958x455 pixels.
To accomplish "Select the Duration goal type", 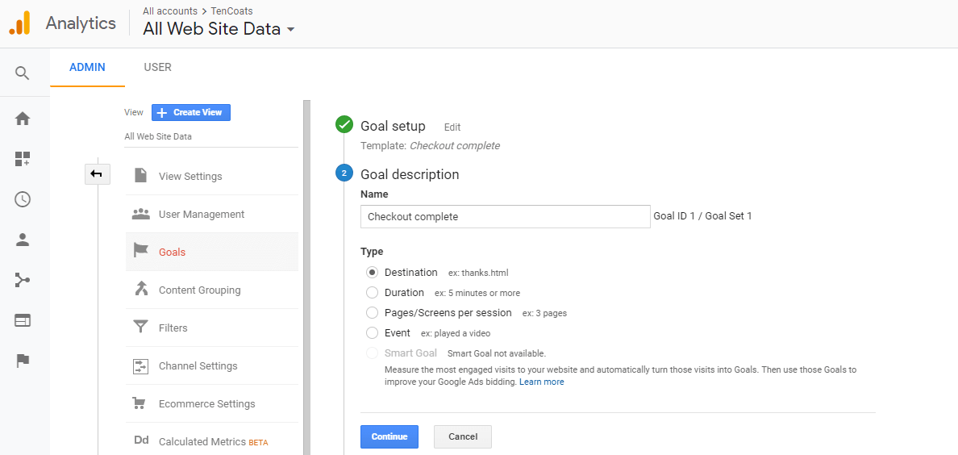I will (x=372, y=292).
